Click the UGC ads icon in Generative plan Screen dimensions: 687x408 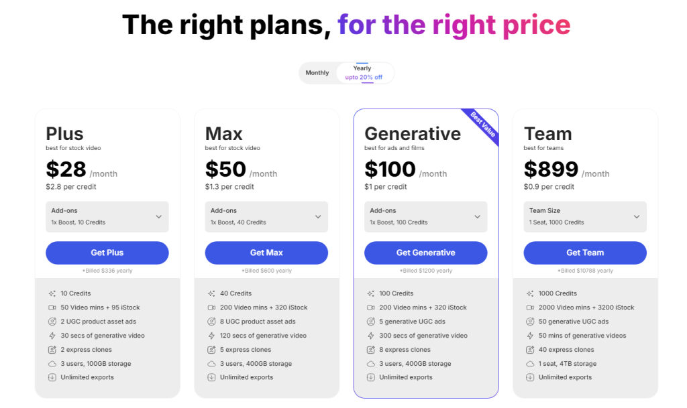point(371,322)
